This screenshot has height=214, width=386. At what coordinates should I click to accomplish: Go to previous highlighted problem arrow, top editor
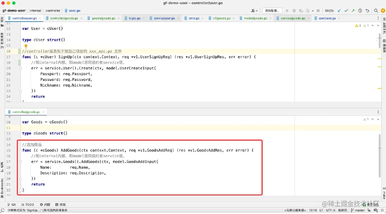click(373, 26)
